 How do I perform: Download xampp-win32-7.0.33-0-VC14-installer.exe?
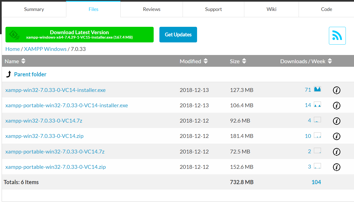click(x=55, y=90)
